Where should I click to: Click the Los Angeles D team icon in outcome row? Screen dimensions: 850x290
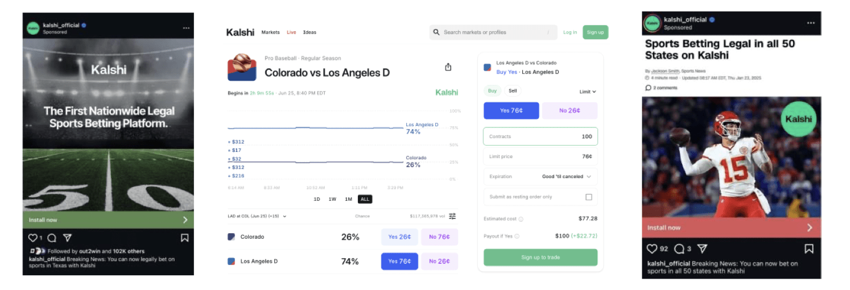(x=231, y=262)
